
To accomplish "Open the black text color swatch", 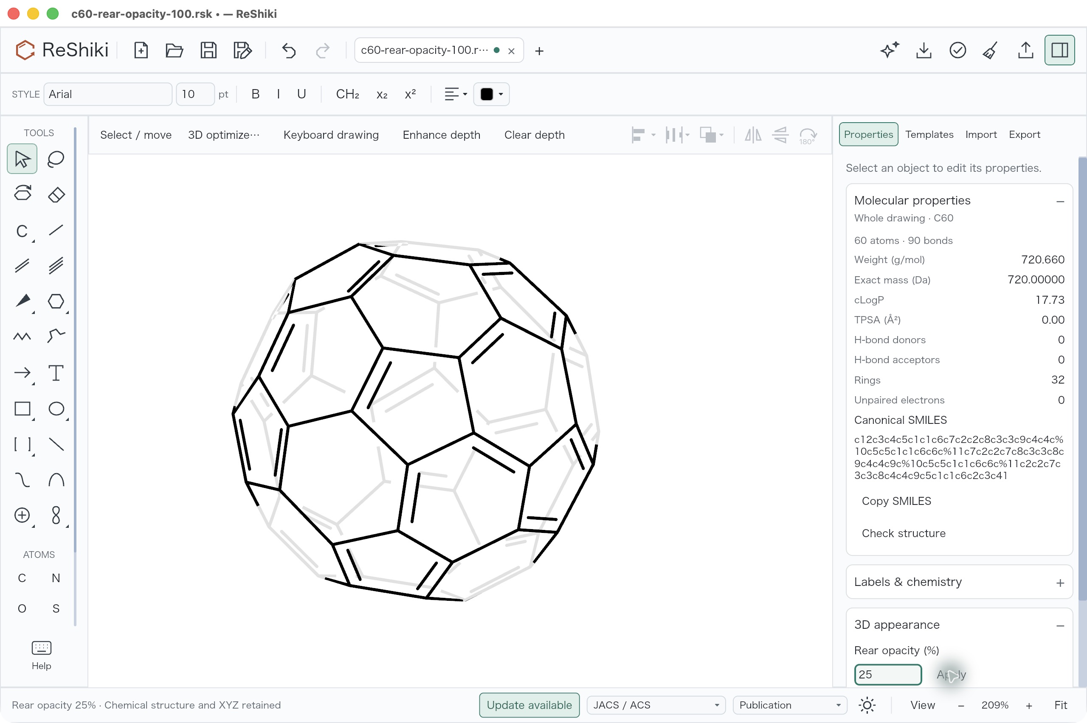I will point(491,94).
